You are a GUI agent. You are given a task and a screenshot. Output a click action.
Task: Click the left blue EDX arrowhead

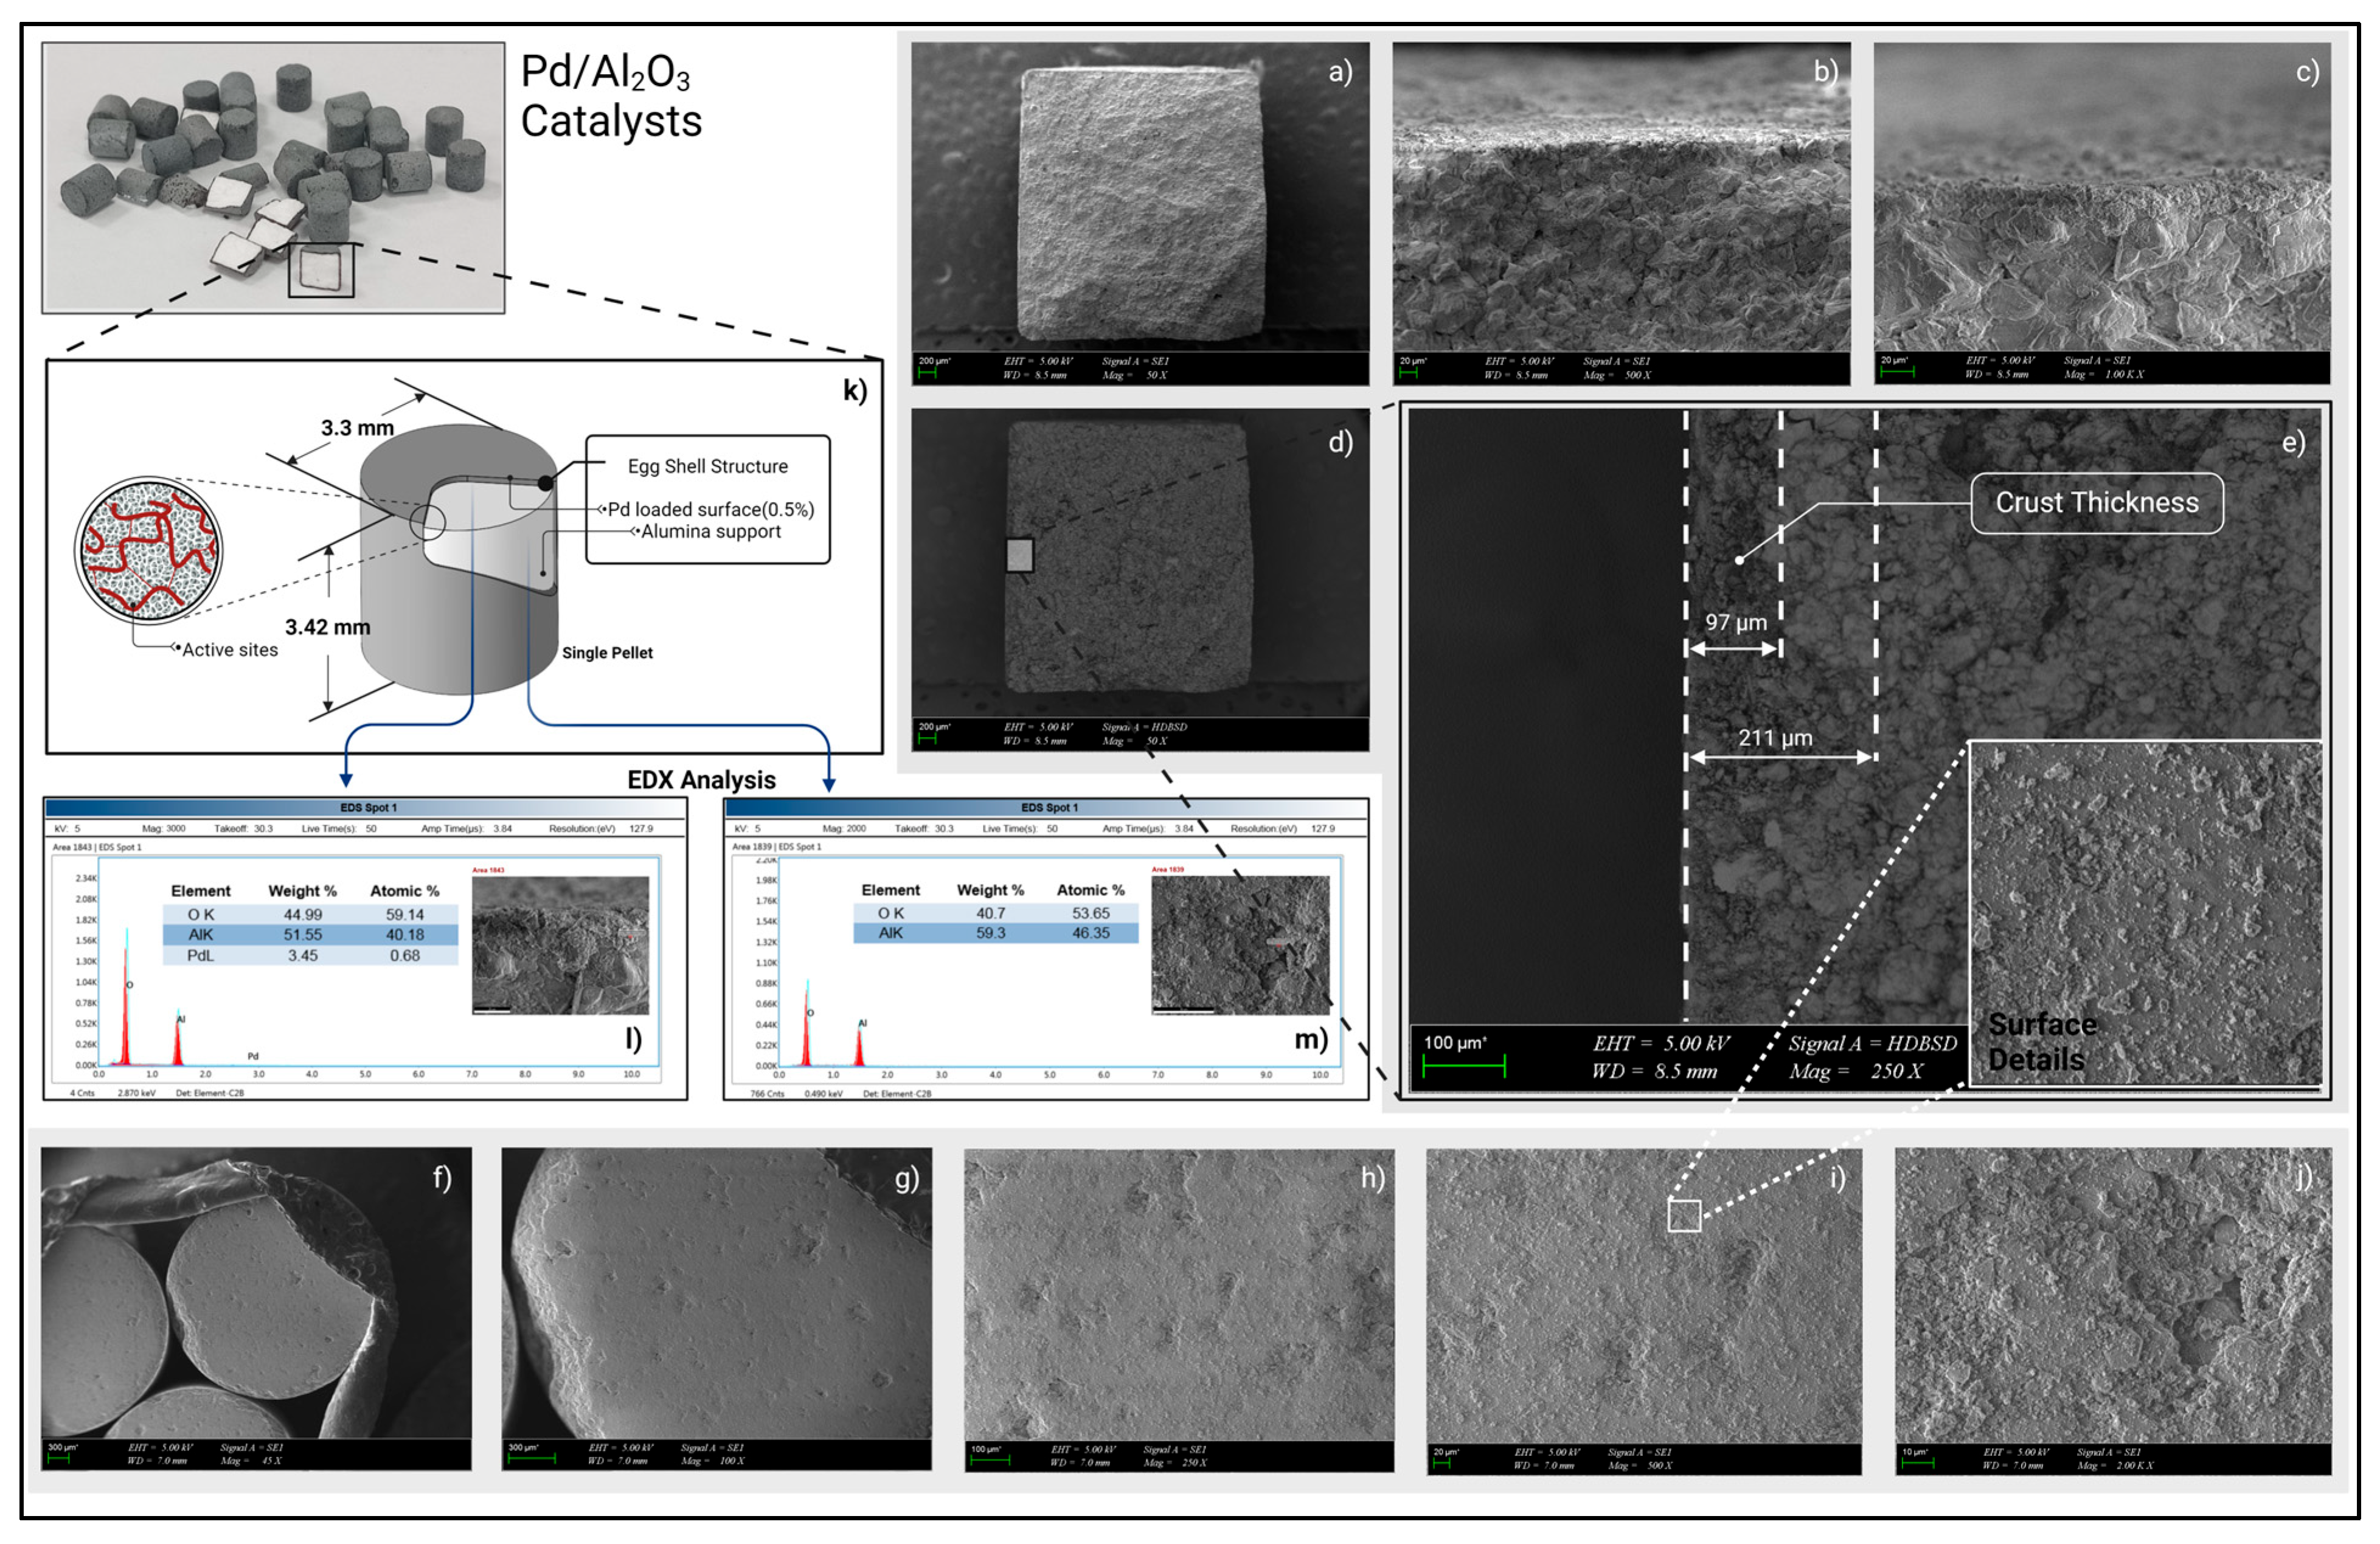(346, 780)
